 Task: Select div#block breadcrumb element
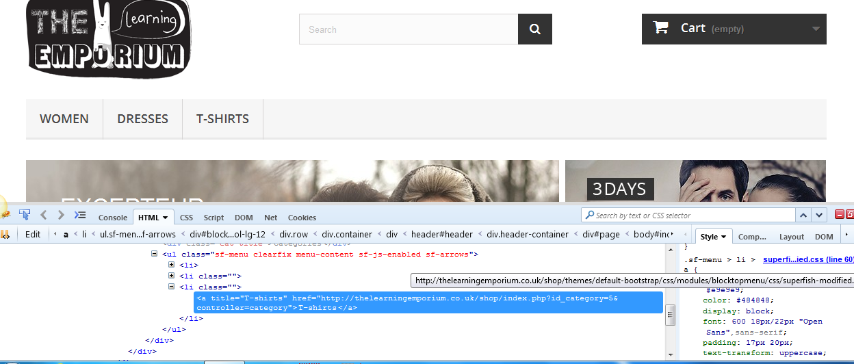tap(227, 234)
